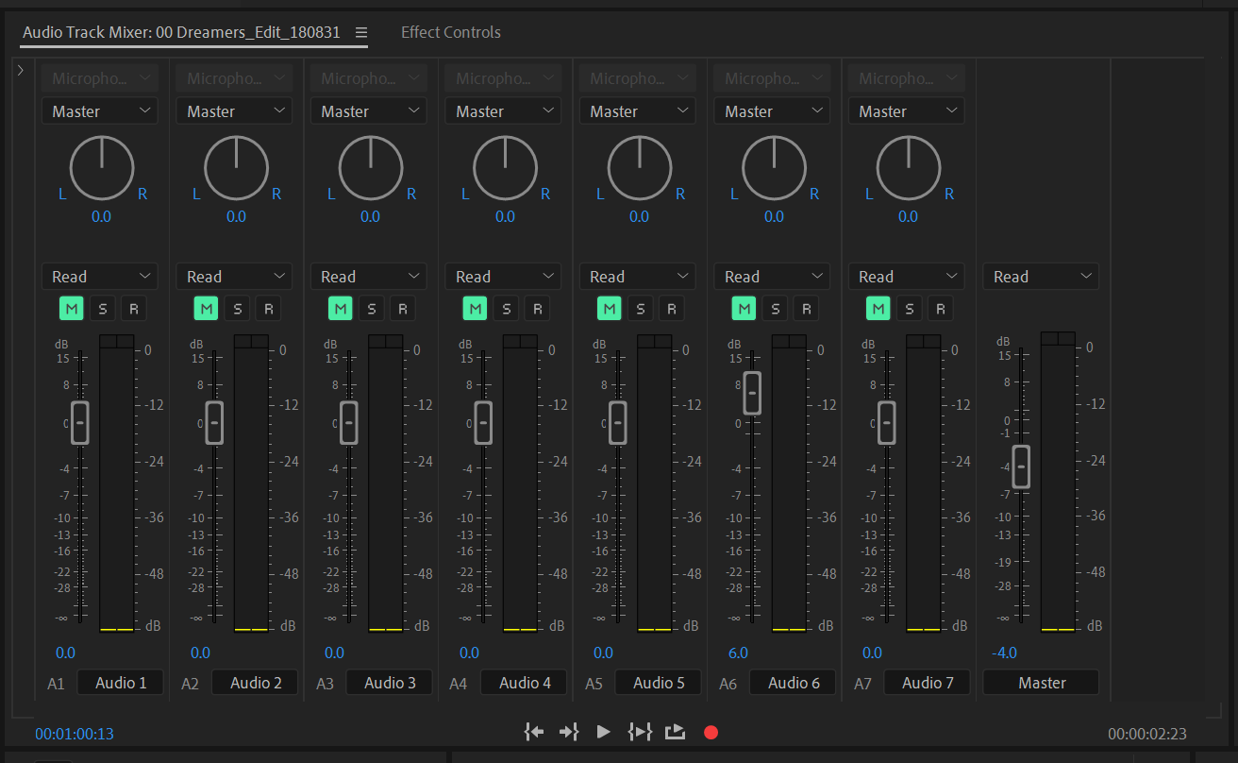This screenshot has height=763, width=1238.
Task: Enable record on Audio 7 track
Action: [x=940, y=308]
